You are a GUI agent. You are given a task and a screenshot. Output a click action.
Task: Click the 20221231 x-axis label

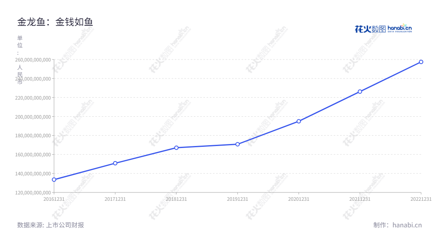tap(421, 199)
